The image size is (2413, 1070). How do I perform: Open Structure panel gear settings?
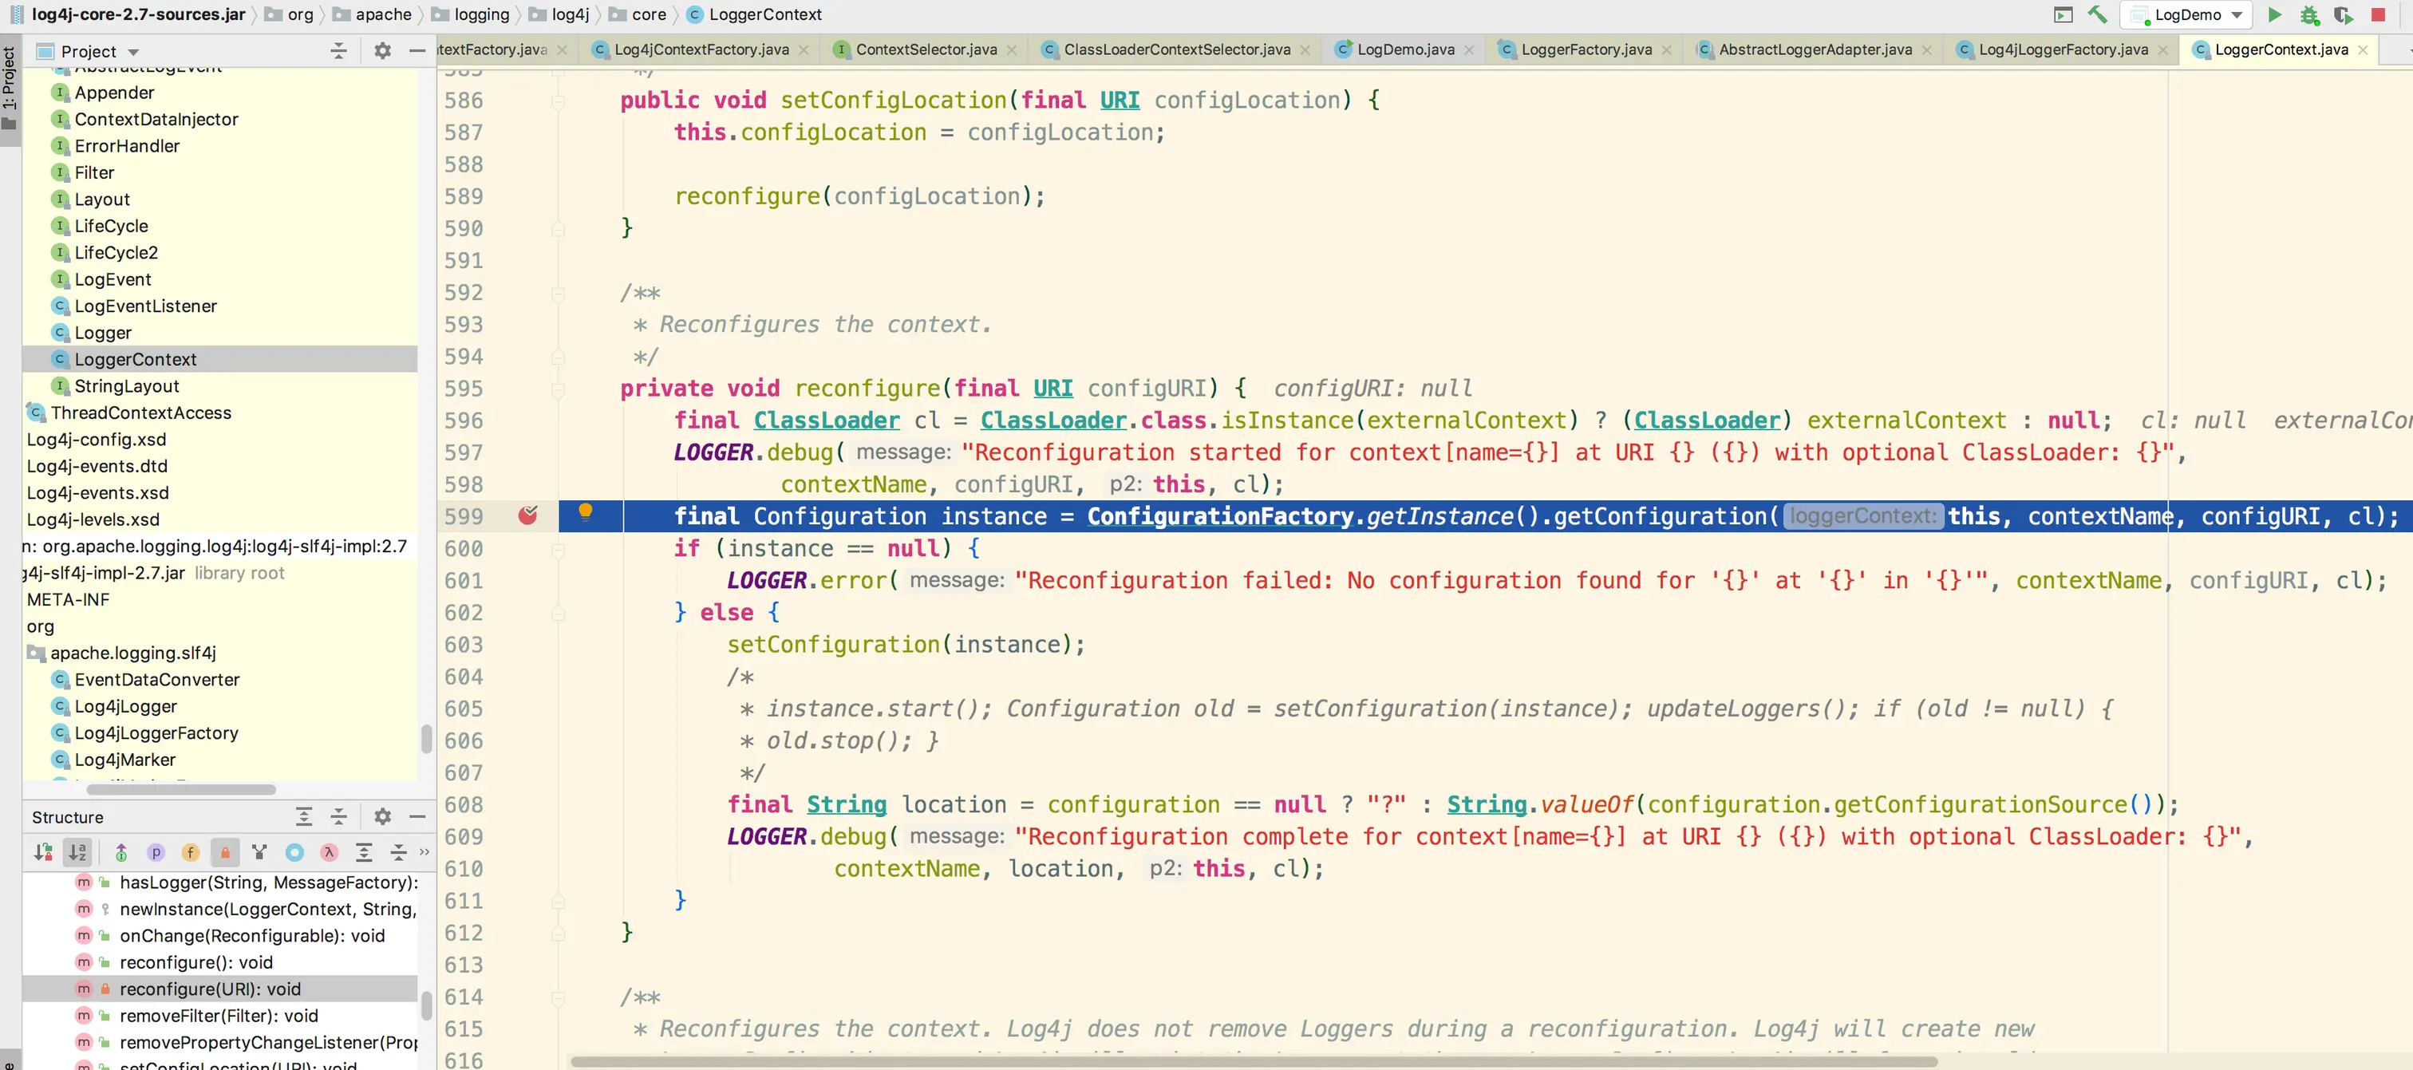382,816
